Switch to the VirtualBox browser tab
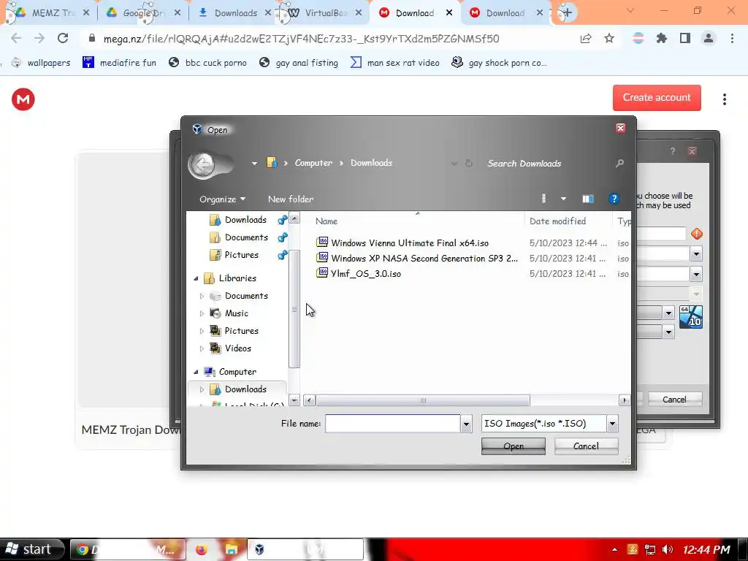748x561 pixels. coord(325,13)
